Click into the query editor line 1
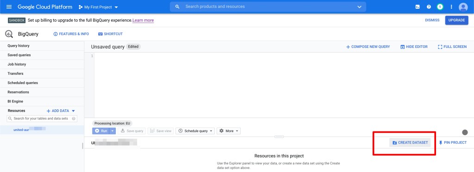The width and height of the screenshot is (474, 172). point(284,56)
